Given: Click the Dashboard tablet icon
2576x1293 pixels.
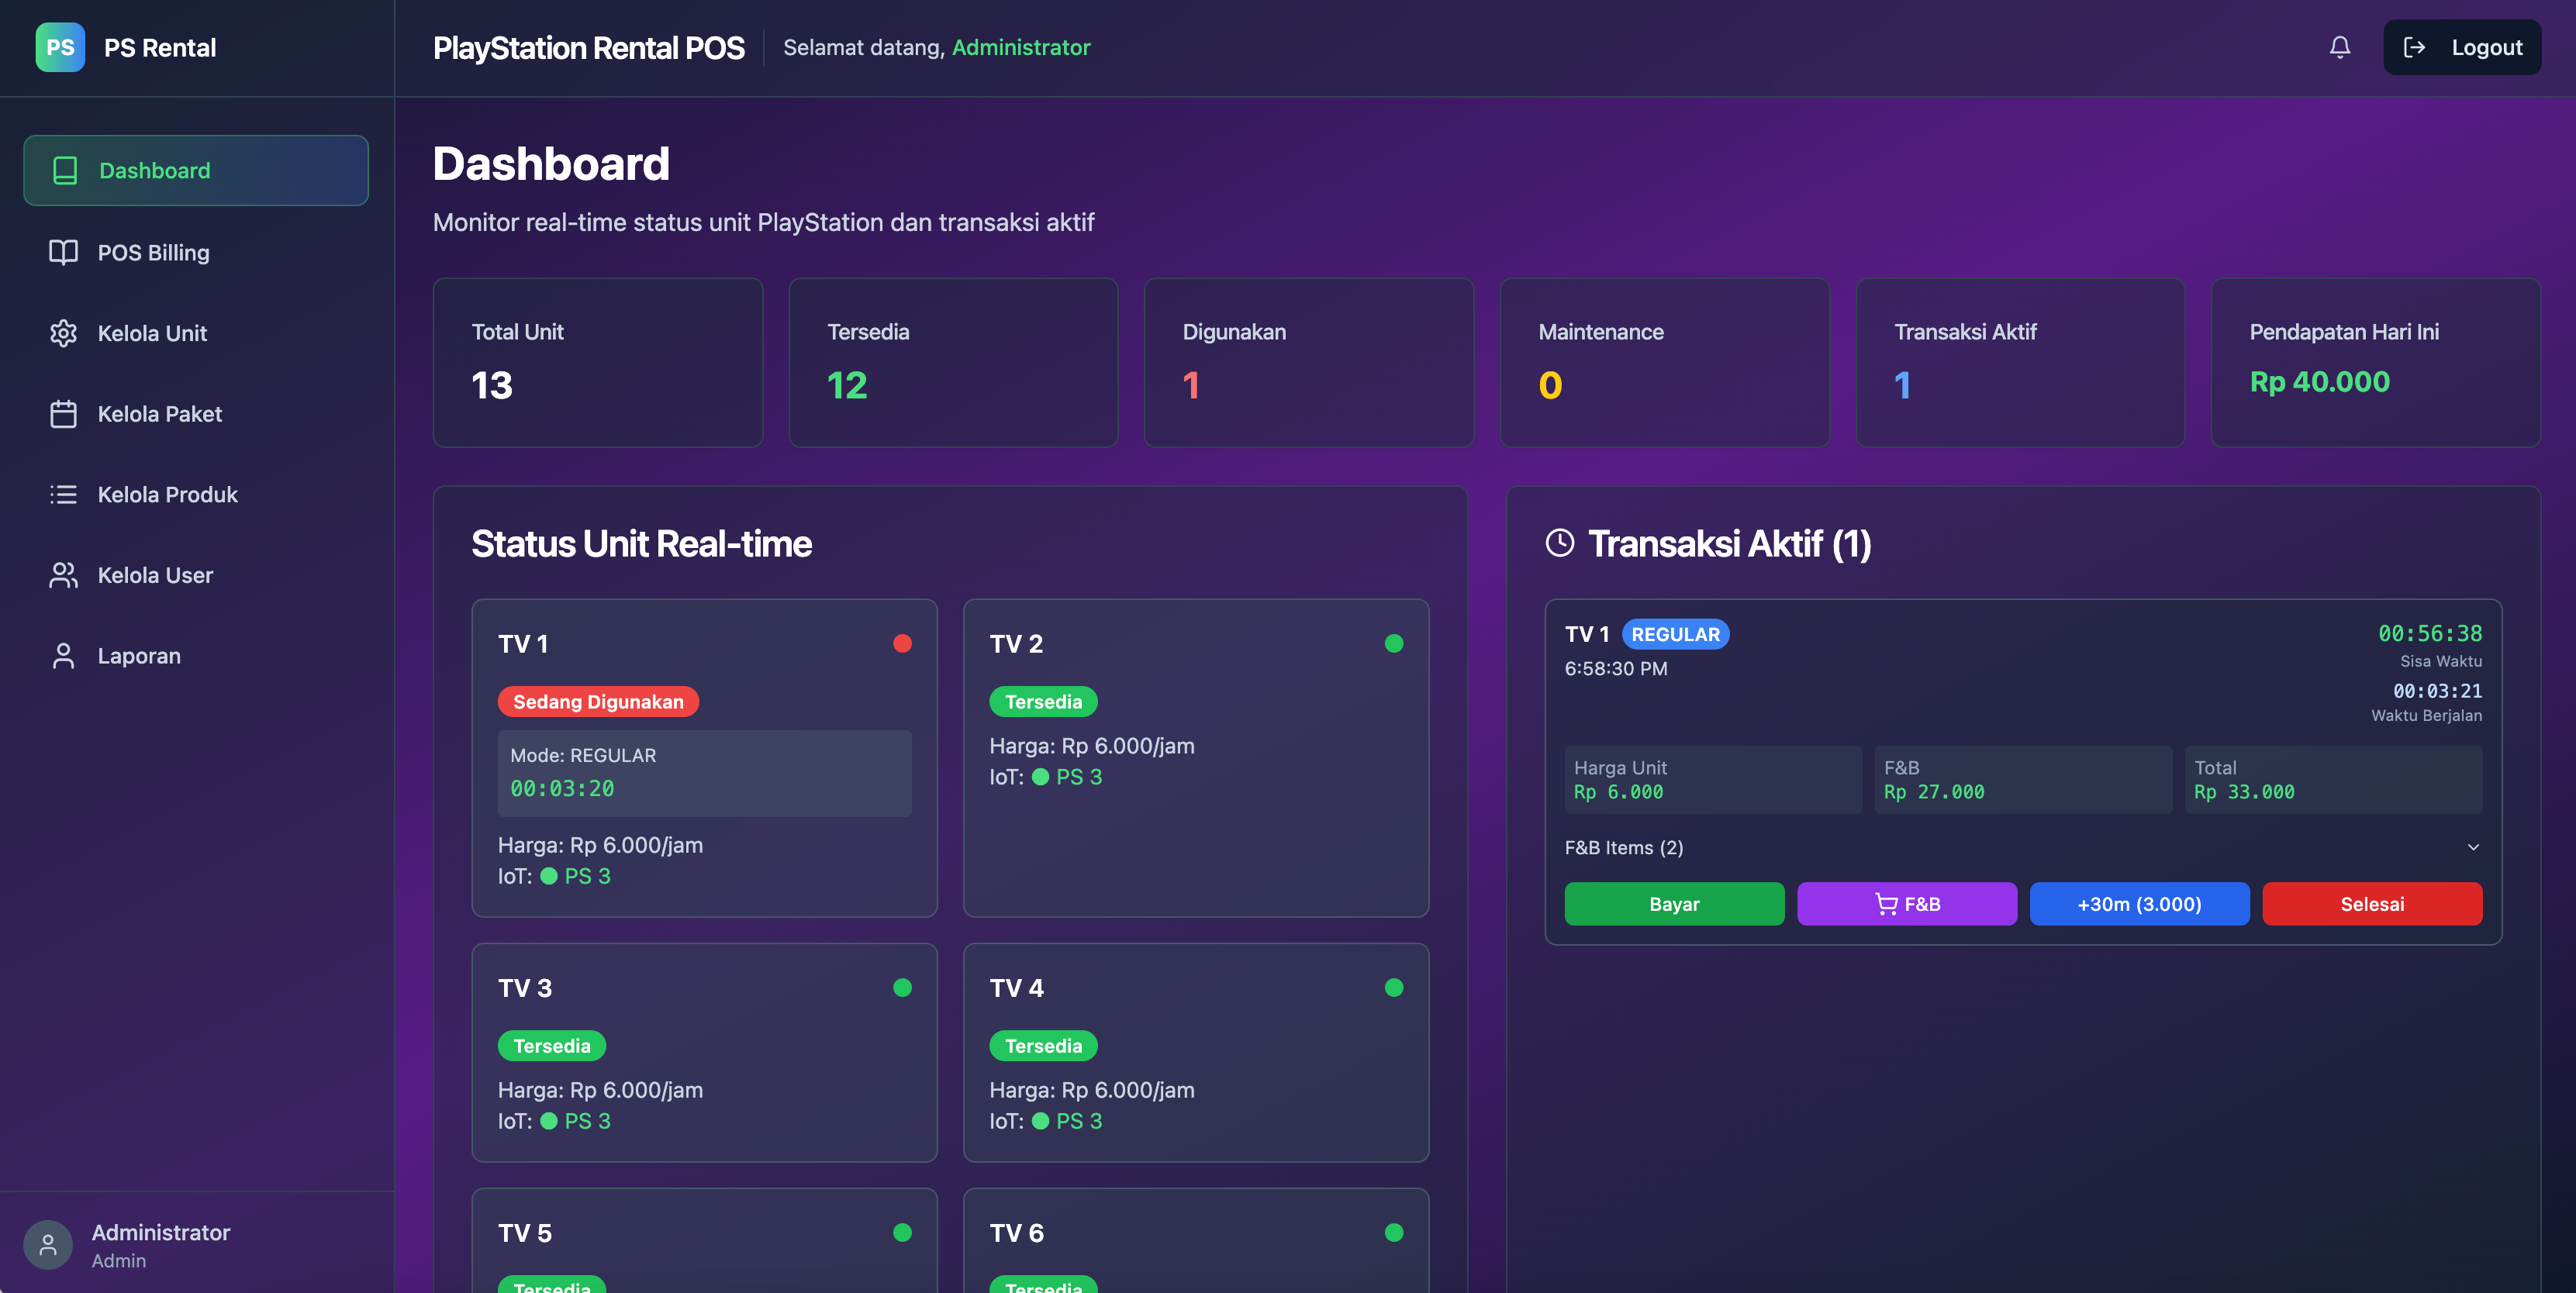Looking at the screenshot, I should coord(65,170).
